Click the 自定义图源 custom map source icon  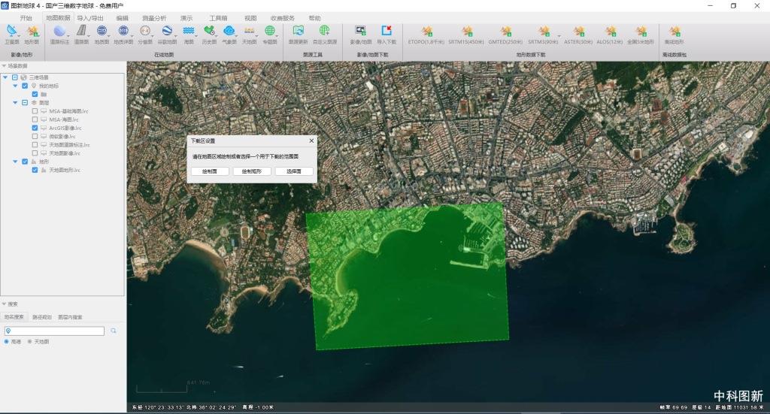tap(324, 31)
